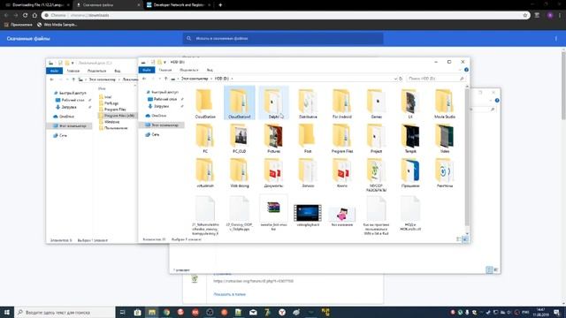Open the Файл tab in Local Disk C window

[54, 71]
